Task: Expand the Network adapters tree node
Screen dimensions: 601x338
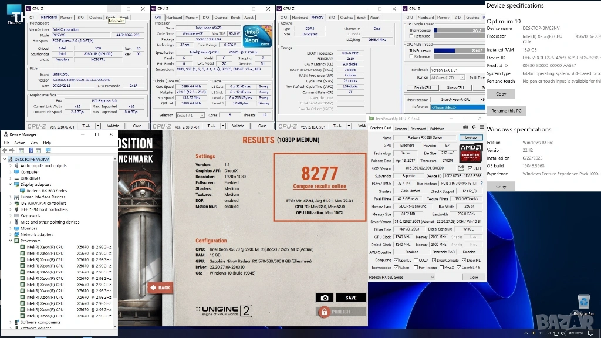Action: (10, 234)
